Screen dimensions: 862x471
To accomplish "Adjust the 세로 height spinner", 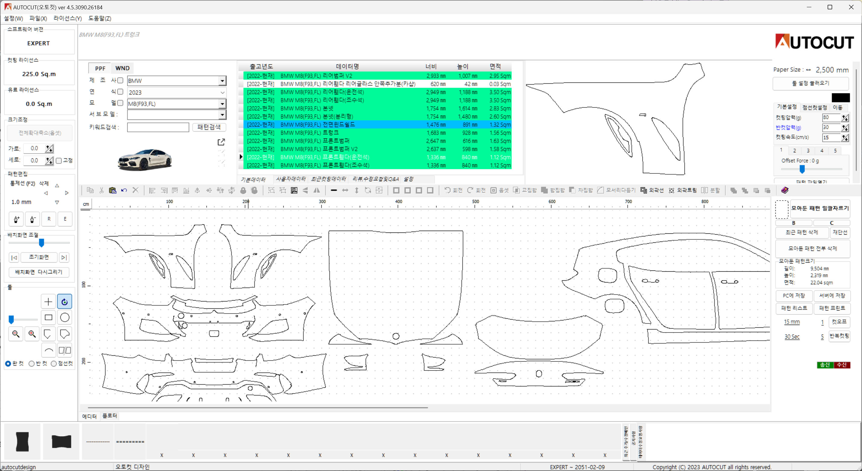I will pyautogui.click(x=49, y=161).
